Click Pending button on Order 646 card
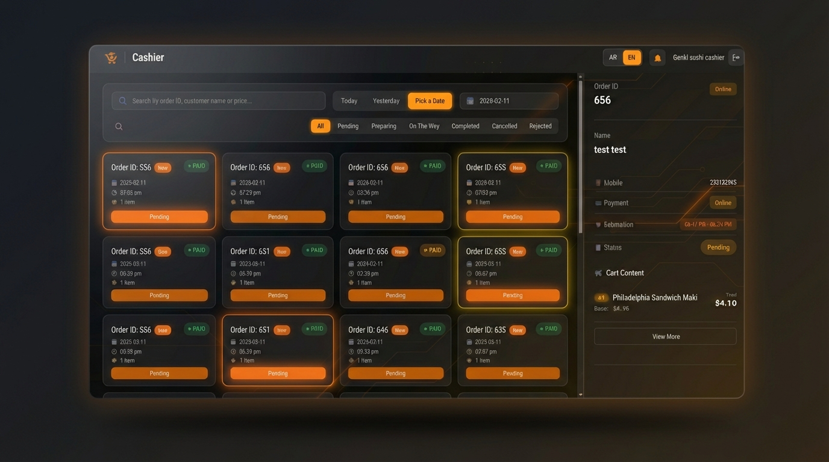This screenshot has width=829, height=462. click(395, 374)
